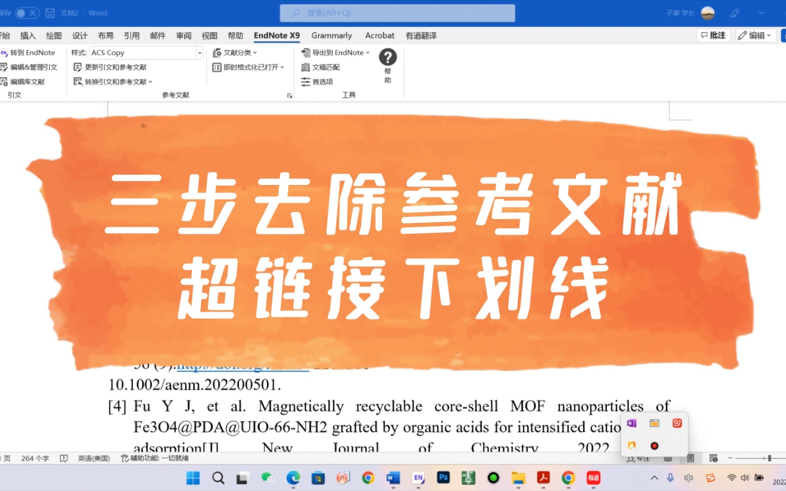
Task: Open WeChat from the taskbar
Action: click(267, 477)
